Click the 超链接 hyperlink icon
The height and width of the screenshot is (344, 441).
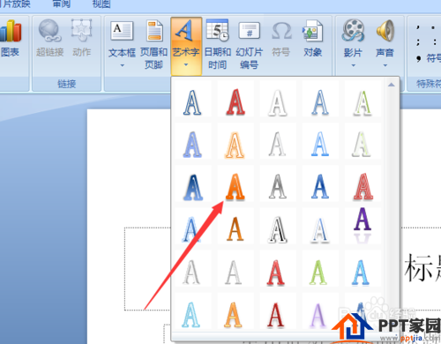(49, 30)
